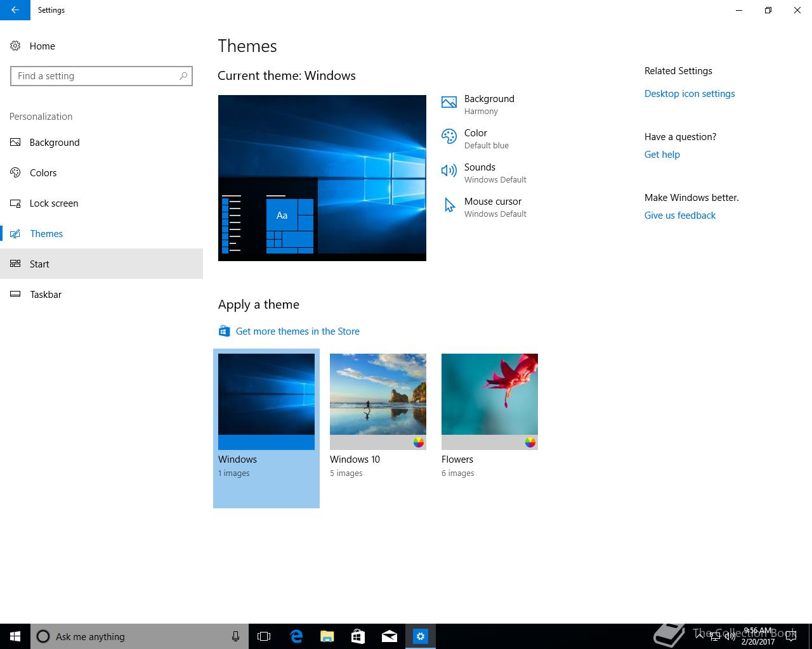Open the Action Center notifications icon
The height and width of the screenshot is (649, 812).
(x=791, y=636)
